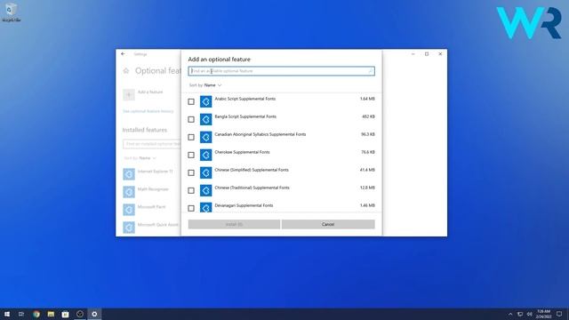The height and width of the screenshot is (320, 569).
Task: Open Microsoft Store from the taskbar
Action: (x=65, y=314)
